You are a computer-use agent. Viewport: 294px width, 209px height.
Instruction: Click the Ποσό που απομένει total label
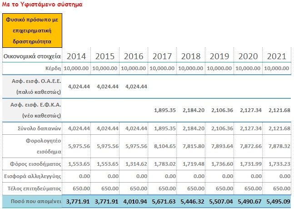36,201
